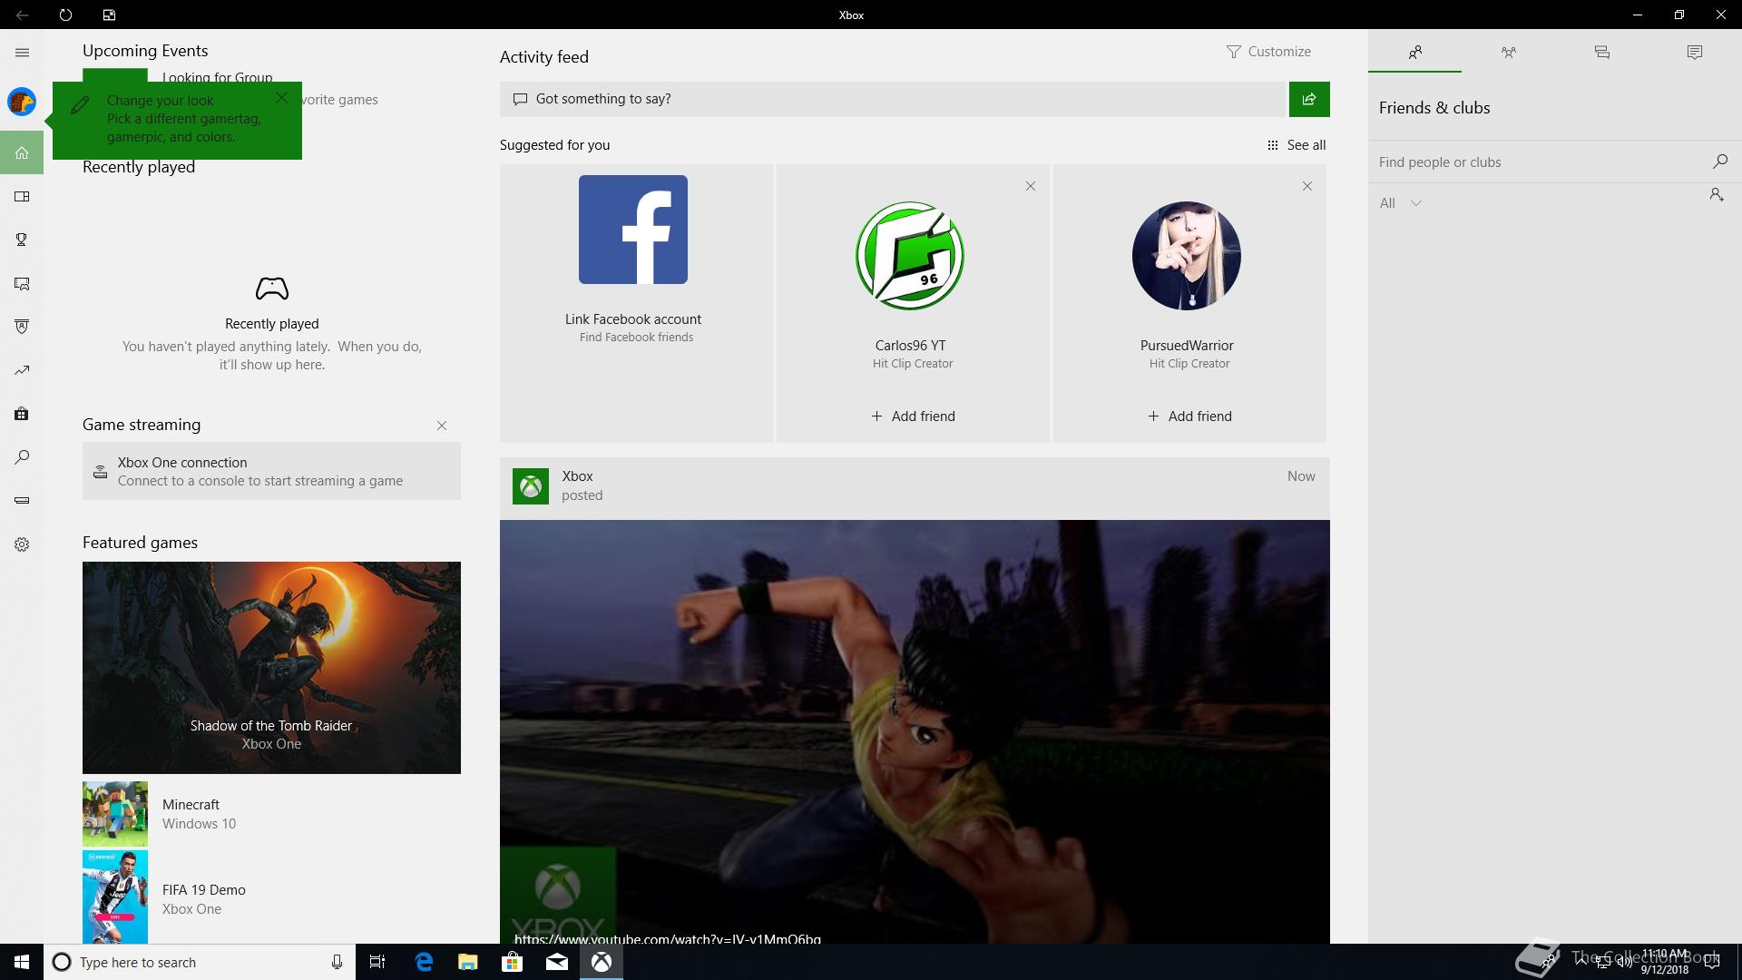The height and width of the screenshot is (980, 1742).
Task: Click Find people or clubs field
Action: (x=1538, y=162)
